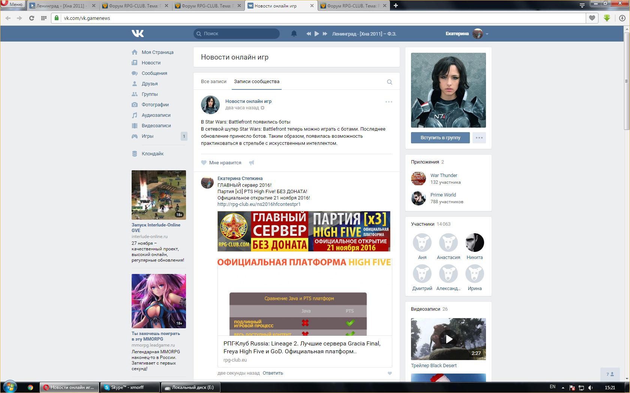Search within the community wall posts
The height and width of the screenshot is (393, 630).
tap(390, 82)
